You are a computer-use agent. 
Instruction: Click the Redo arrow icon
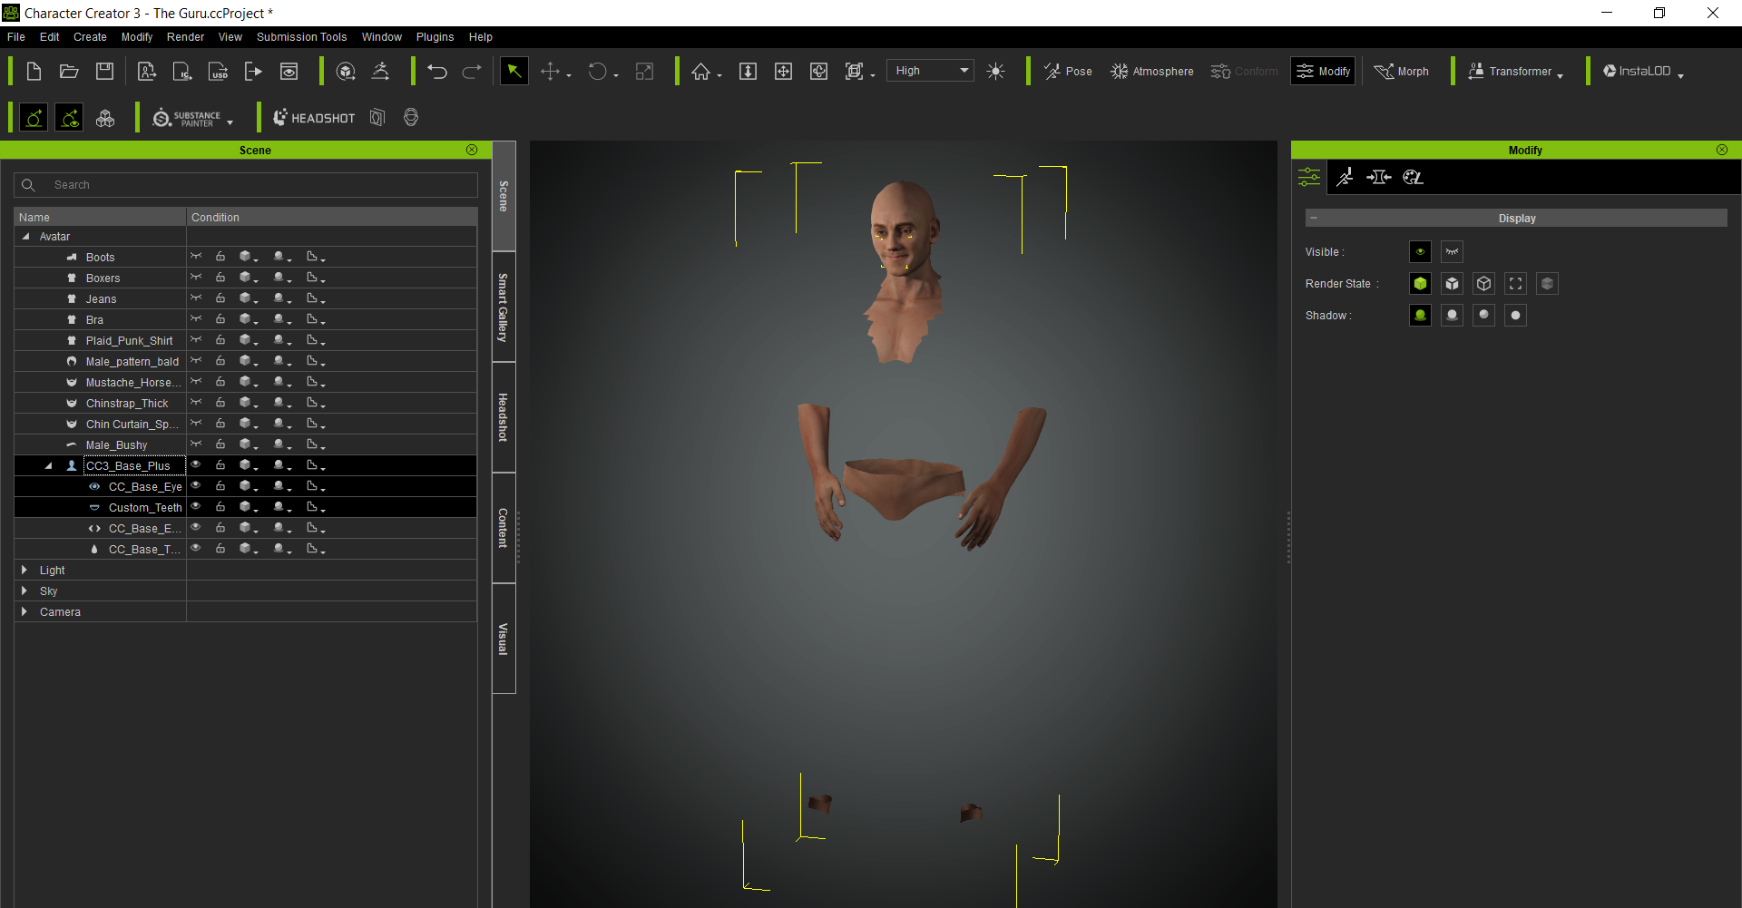pos(472,72)
